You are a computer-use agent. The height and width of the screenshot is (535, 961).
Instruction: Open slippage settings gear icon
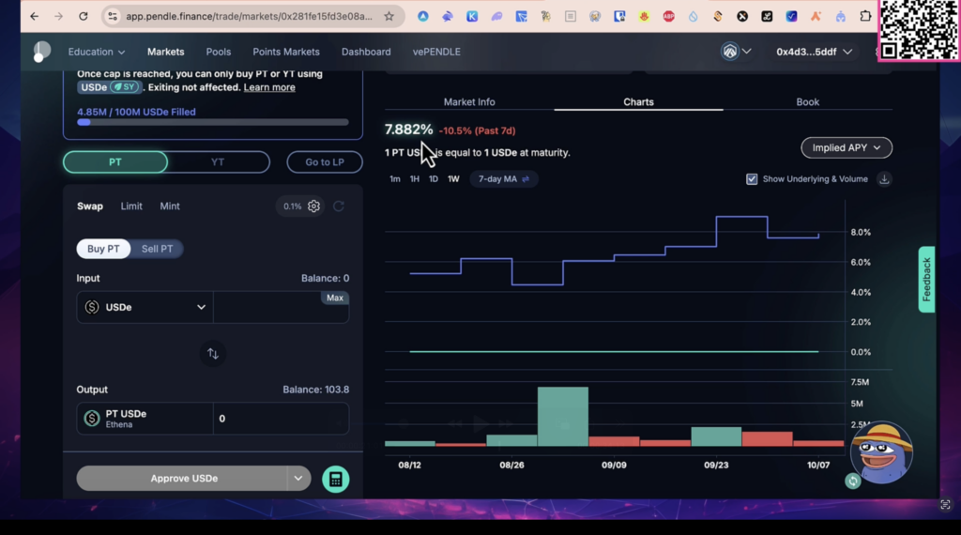click(x=314, y=206)
